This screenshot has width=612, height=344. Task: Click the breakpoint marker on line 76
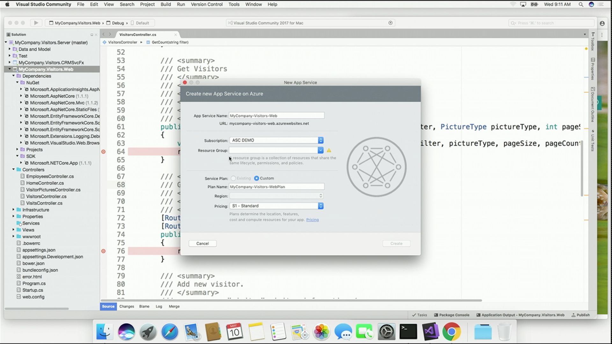(x=103, y=251)
